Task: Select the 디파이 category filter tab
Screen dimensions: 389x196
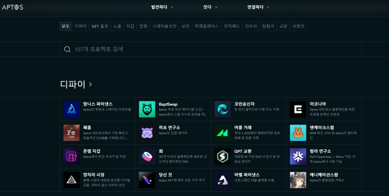Action: pyautogui.click(x=81, y=26)
